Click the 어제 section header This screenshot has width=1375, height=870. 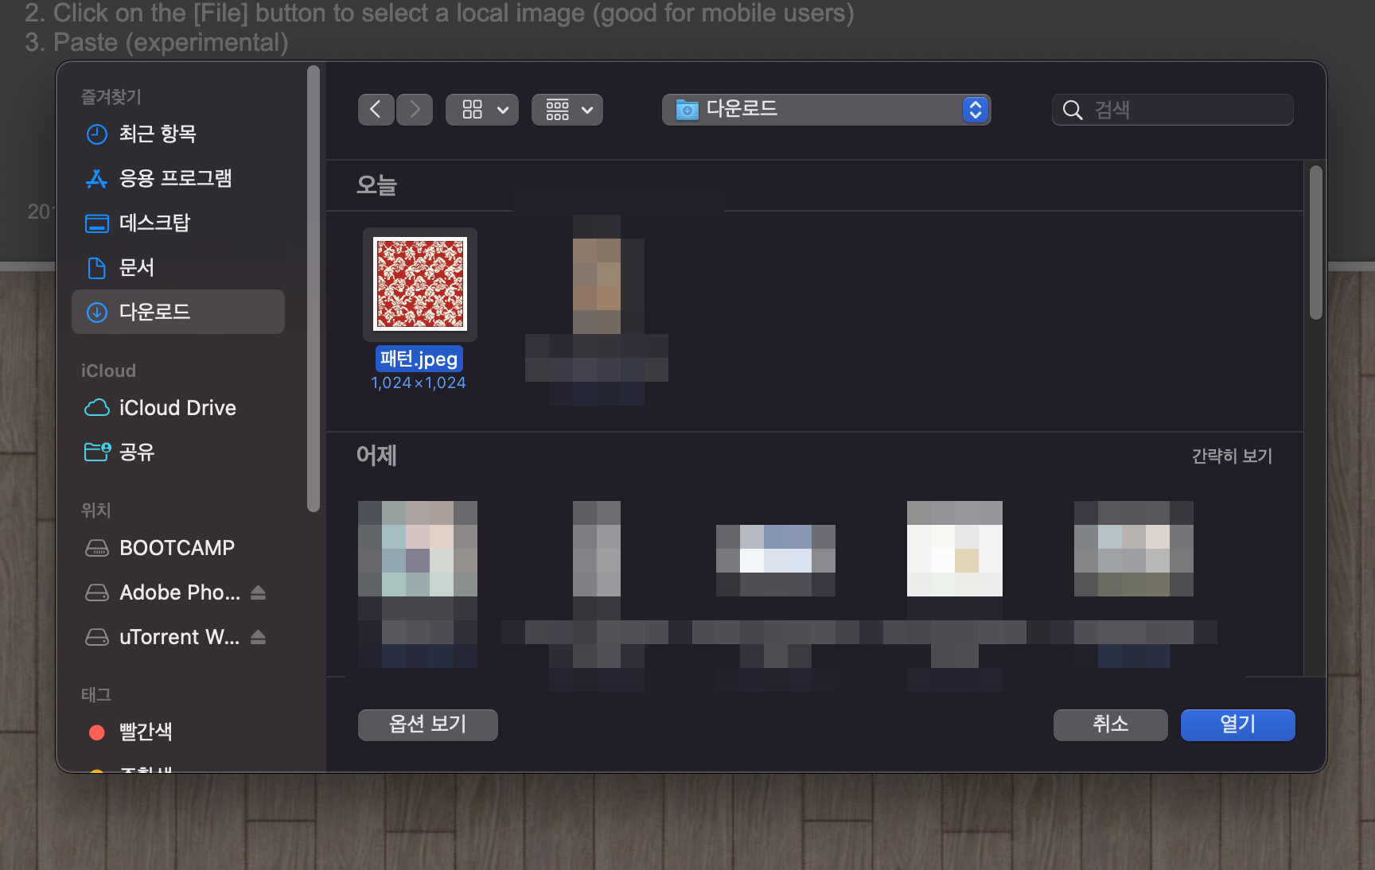[376, 456]
